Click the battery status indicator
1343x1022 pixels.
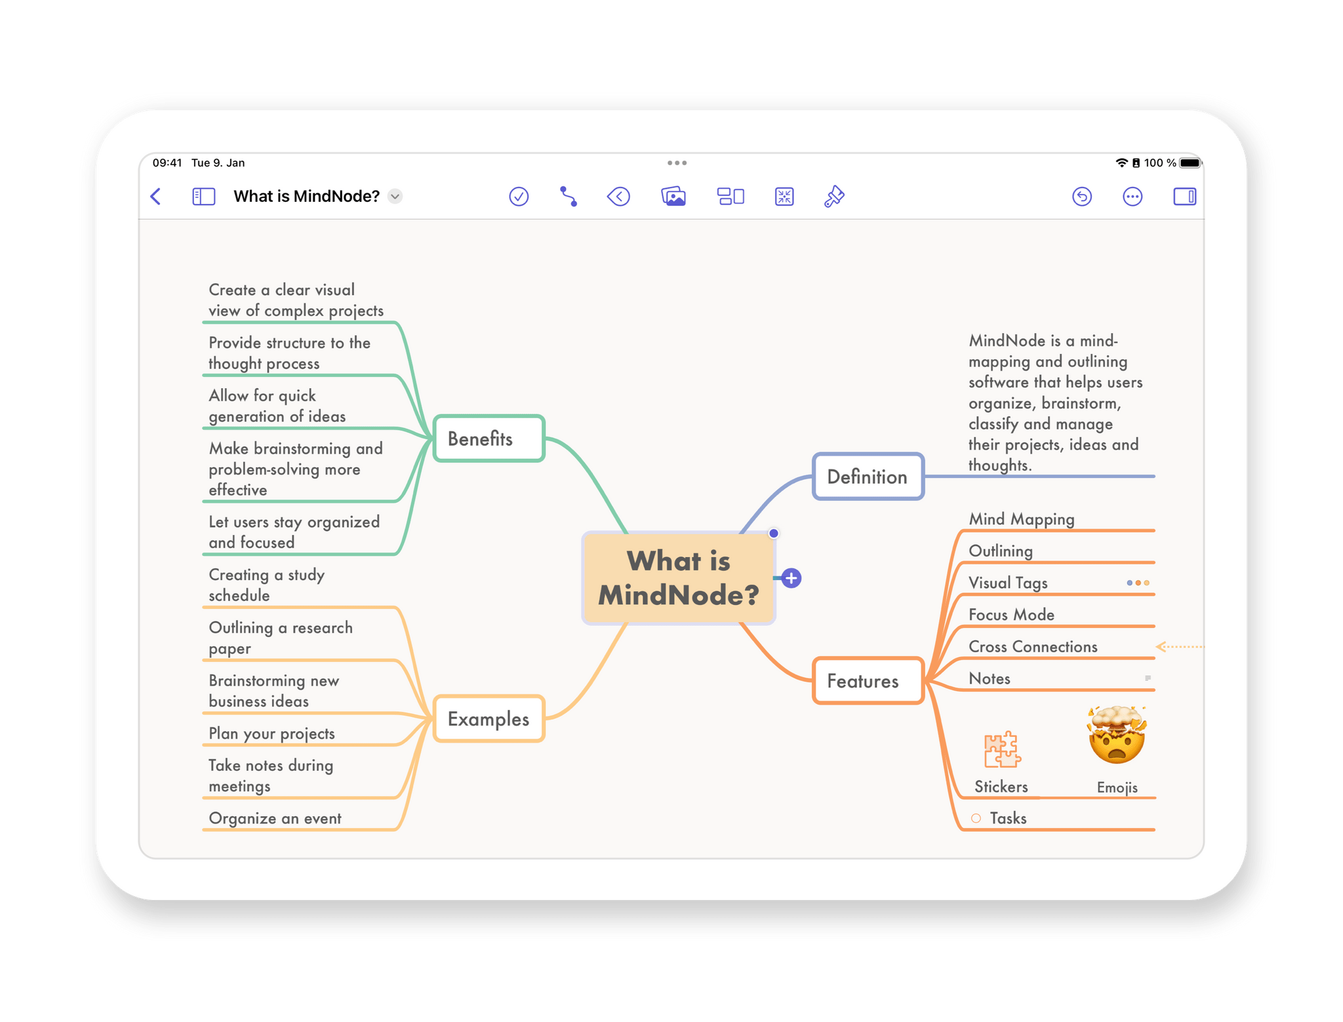[x=1190, y=163]
